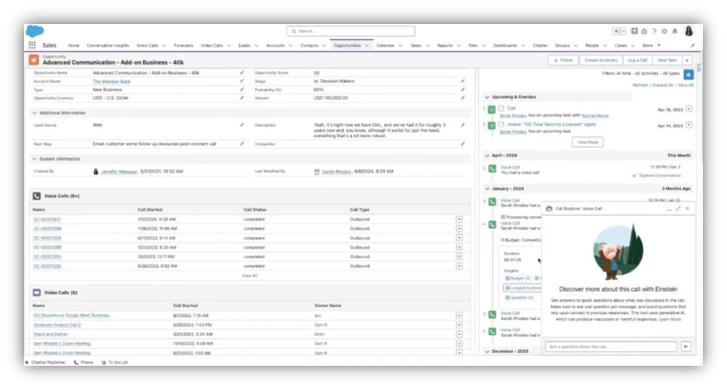Viewport: 727px width, 390px height.
Task: Open more actions dropdown beside New Task
Action: coord(687,60)
